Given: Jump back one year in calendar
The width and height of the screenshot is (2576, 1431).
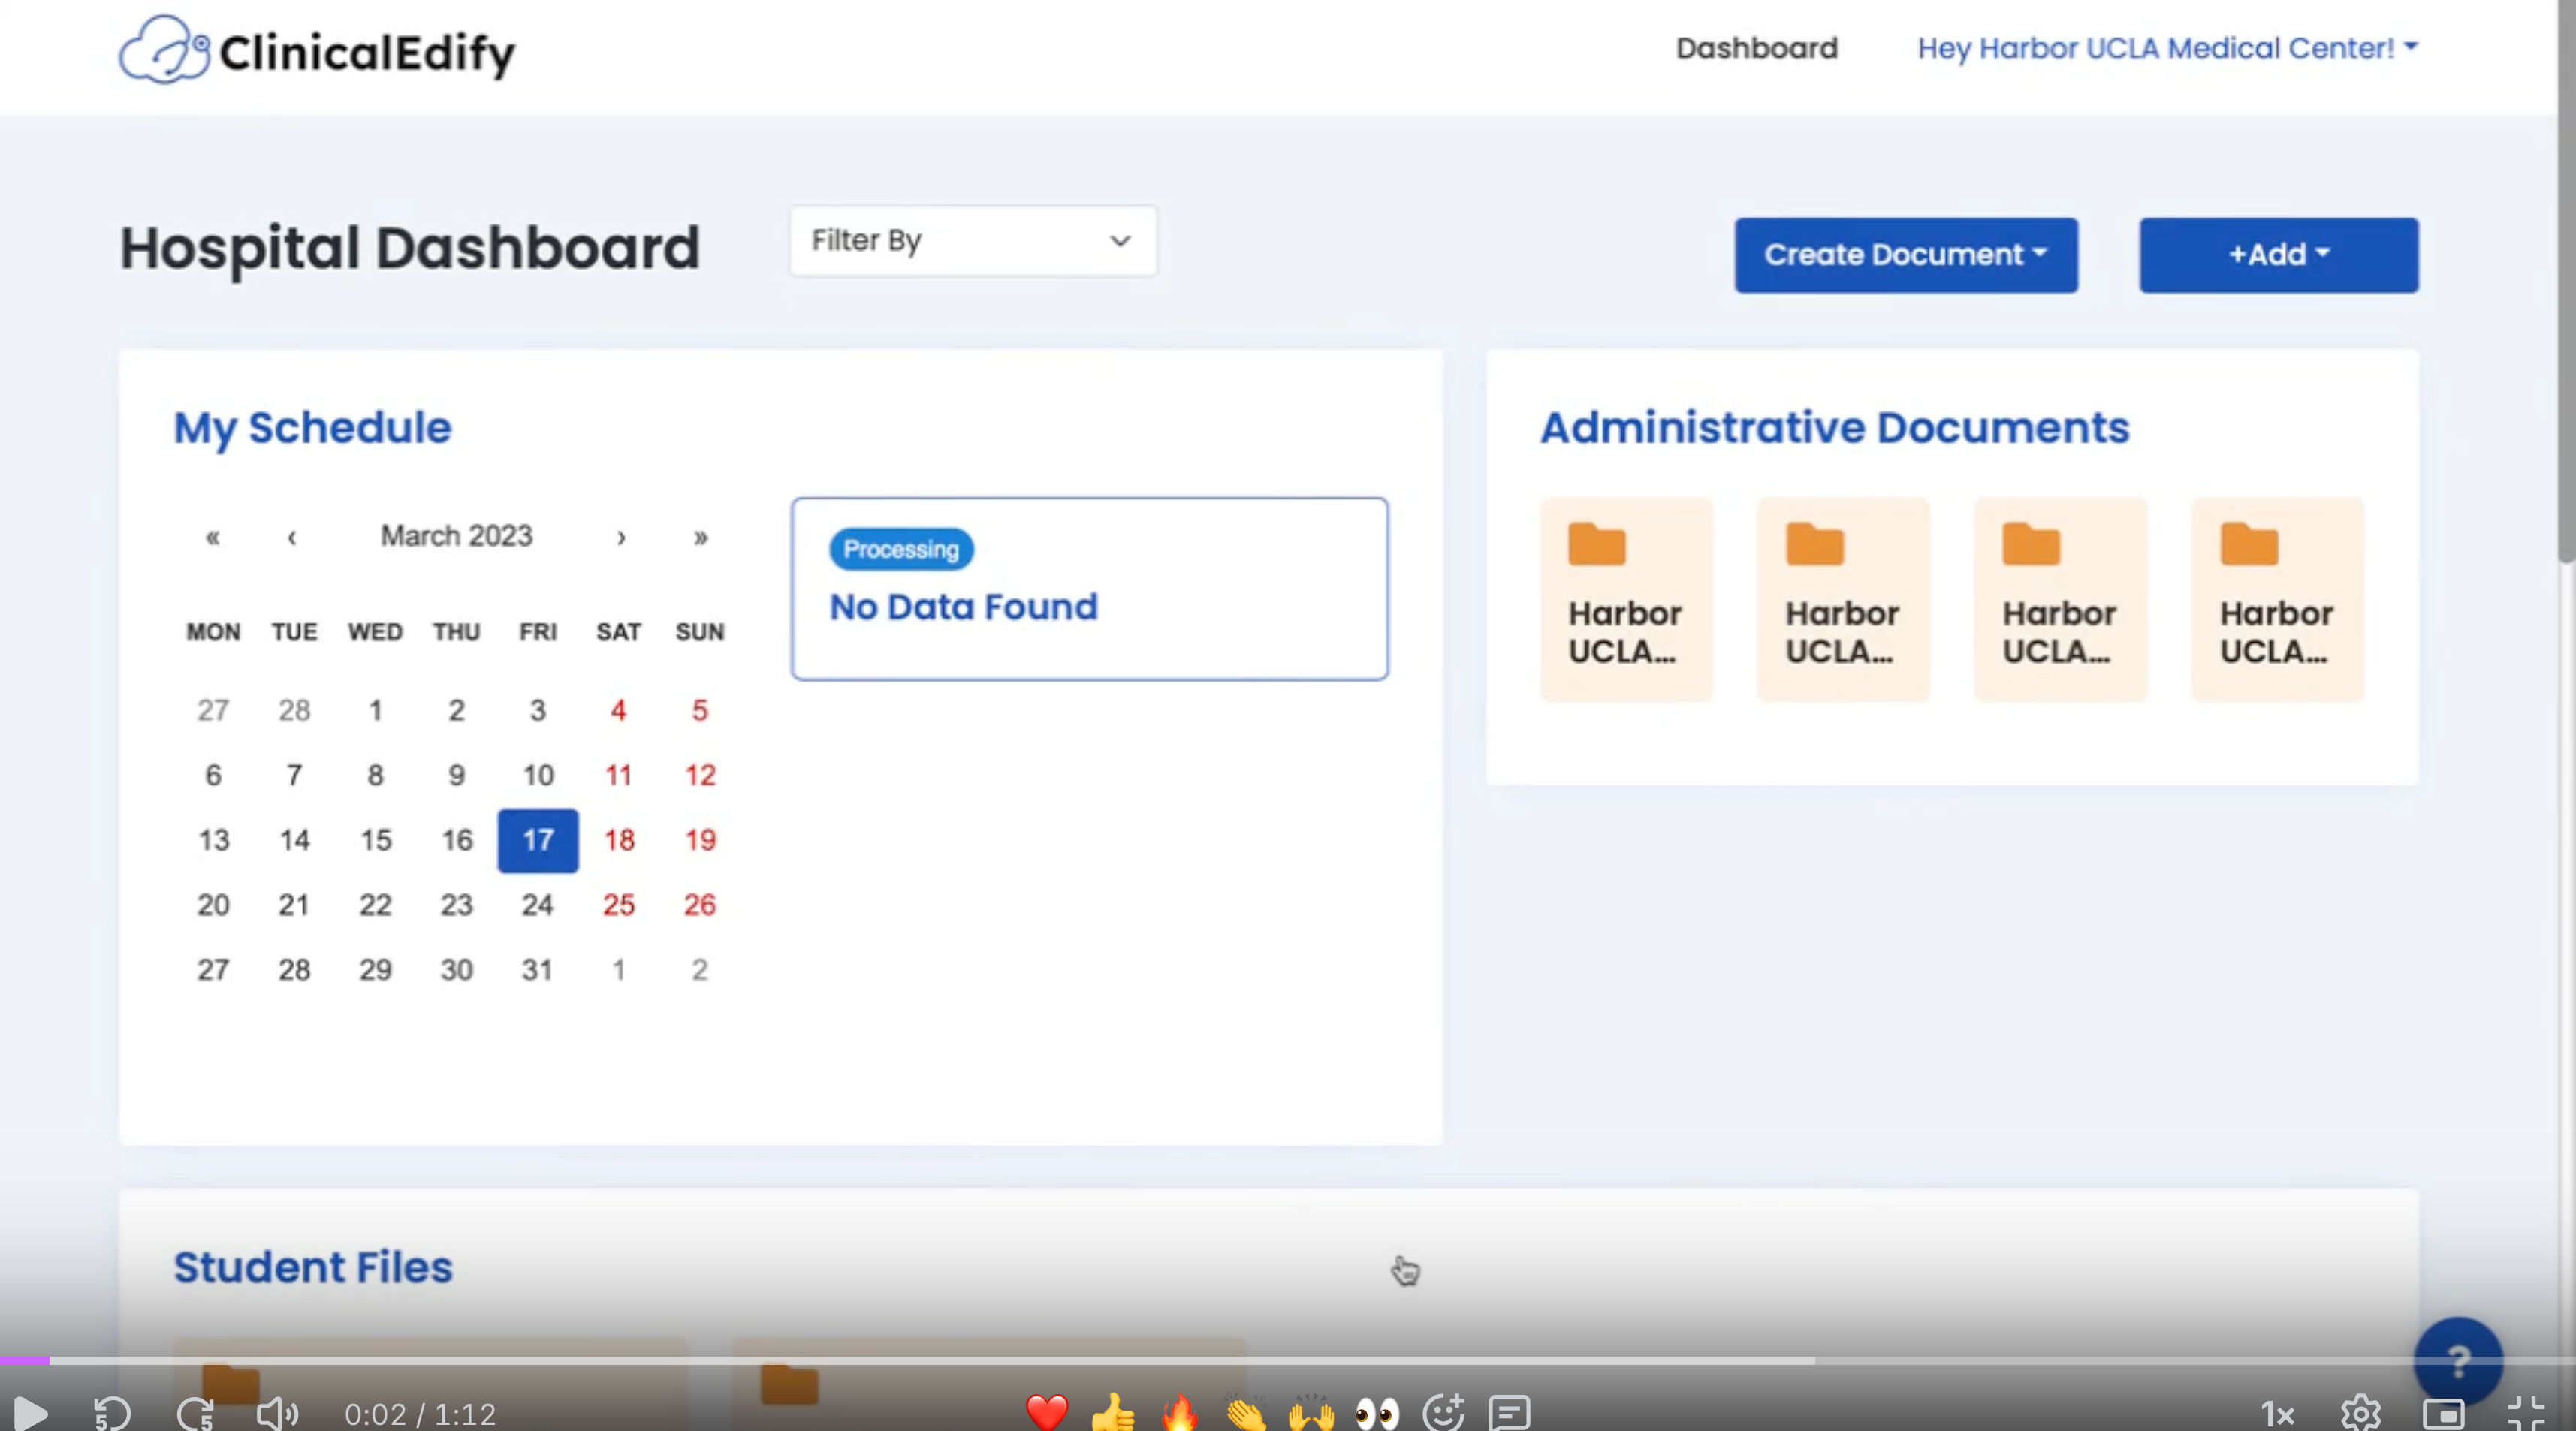Looking at the screenshot, I should click(x=213, y=537).
